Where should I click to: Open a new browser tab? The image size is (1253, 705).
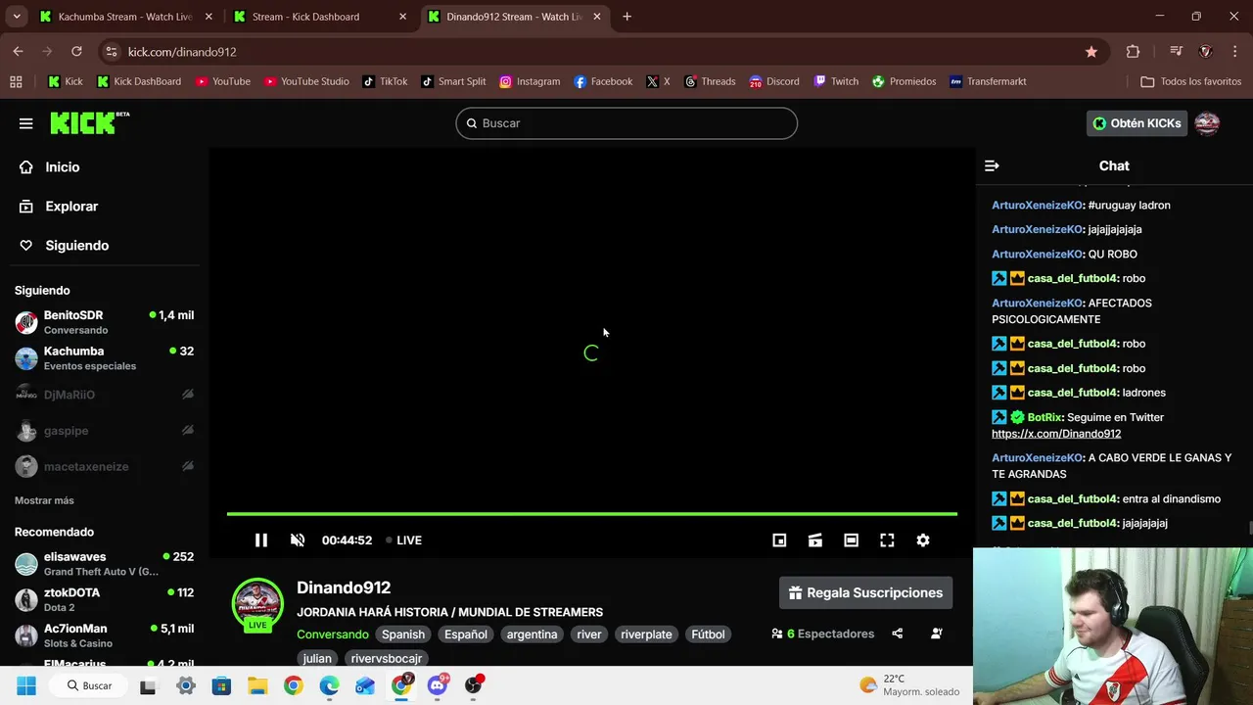click(626, 17)
